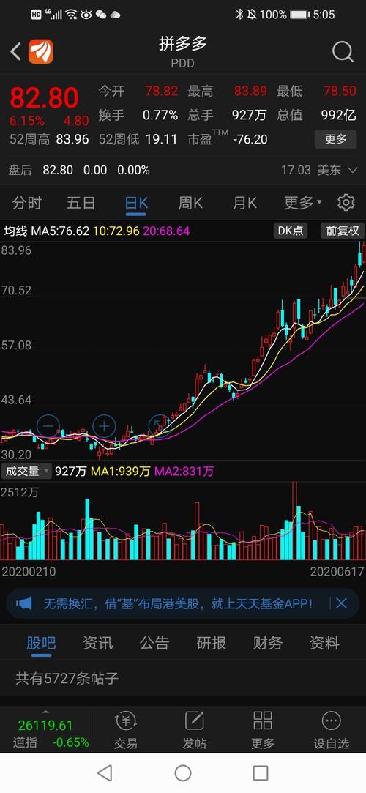Tap Android home circle button
The width and height of the screenshot is (366, 793).
[183, 772]
